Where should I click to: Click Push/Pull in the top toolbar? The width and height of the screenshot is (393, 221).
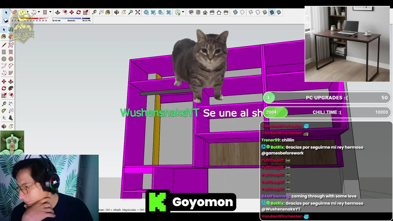pos(57,12)
